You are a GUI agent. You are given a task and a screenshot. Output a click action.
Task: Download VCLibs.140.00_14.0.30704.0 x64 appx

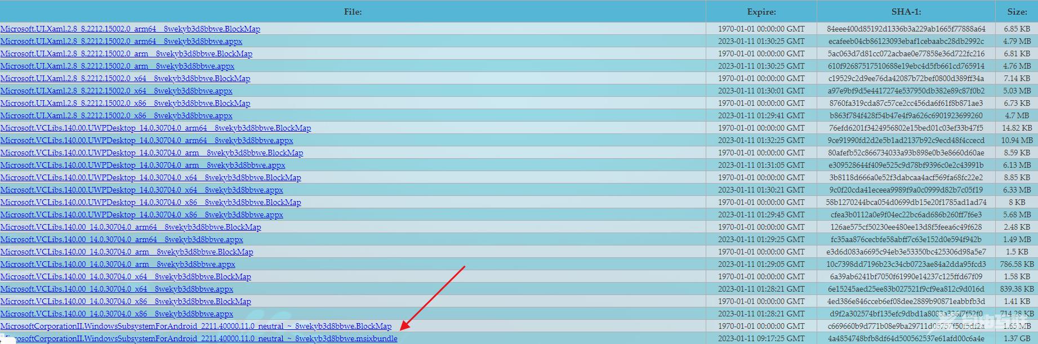point(117,289)
